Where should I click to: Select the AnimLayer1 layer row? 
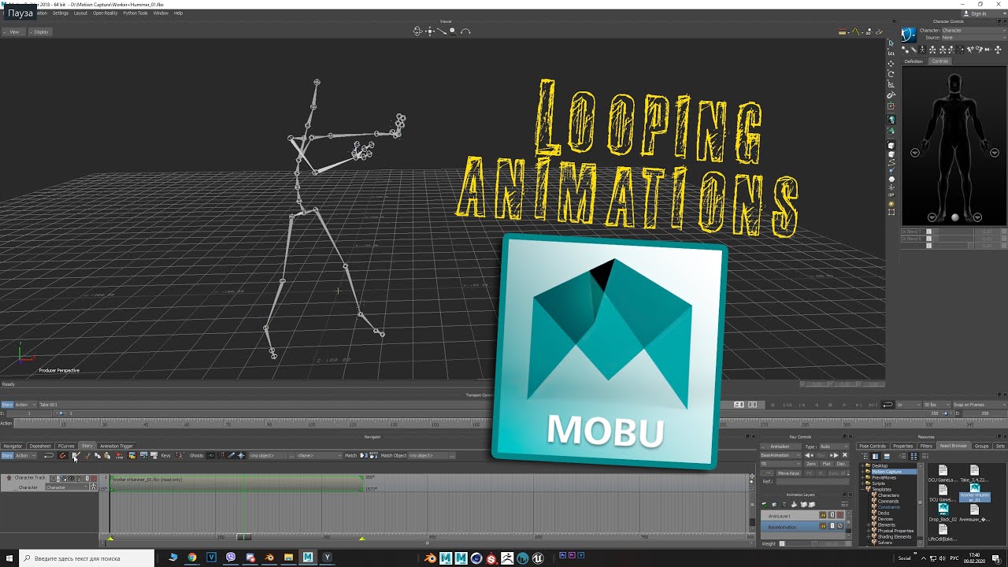click(802, 515)
